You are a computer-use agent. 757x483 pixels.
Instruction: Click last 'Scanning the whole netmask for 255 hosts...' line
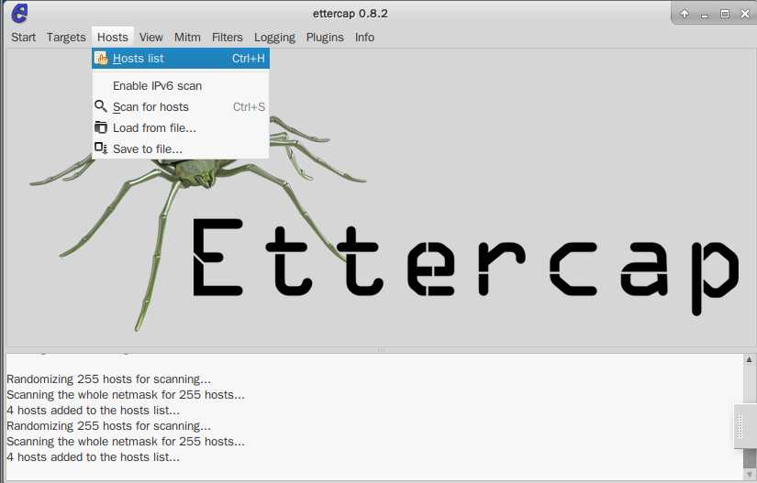[126, 441]
